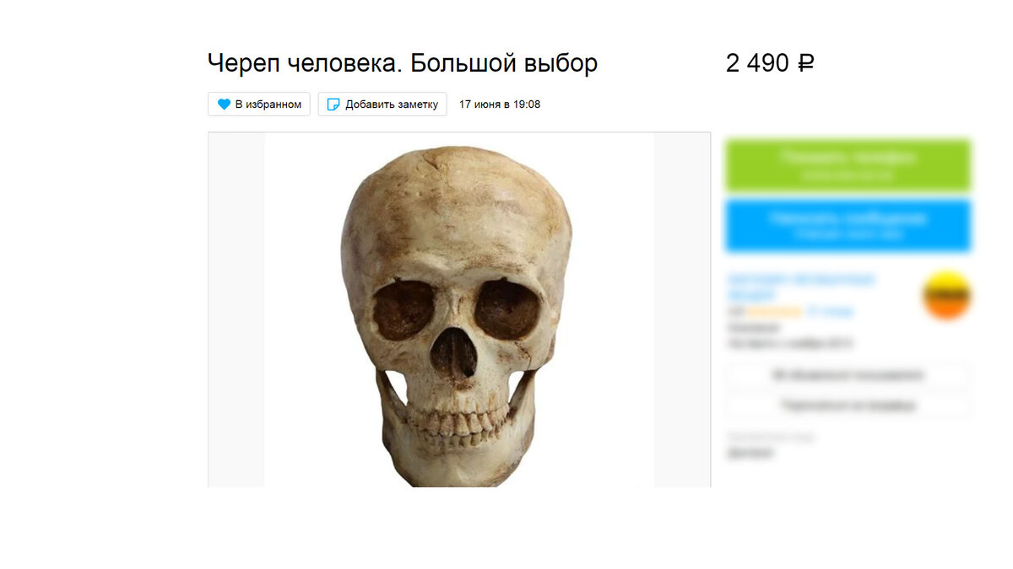Image resolution: width=1013 pixels, height=569 pixels.
Task: Click the Добавить заметку button
Action: click(382, 105)
